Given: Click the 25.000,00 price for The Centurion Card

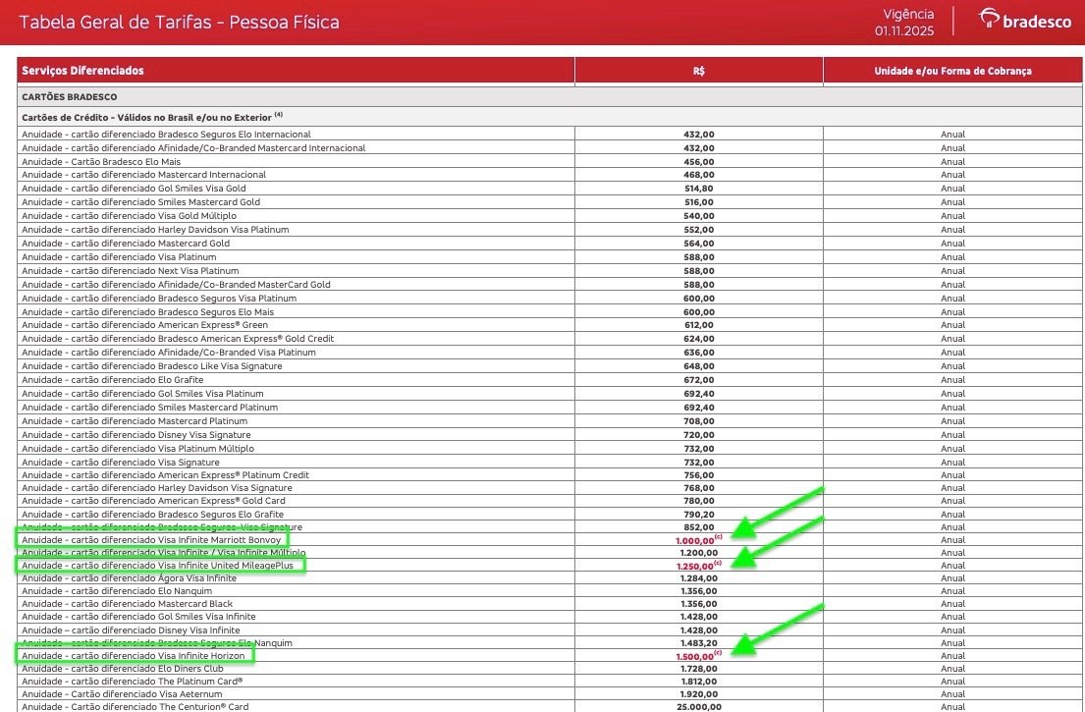Looking at the screenshot, I should tap(698, 706).
